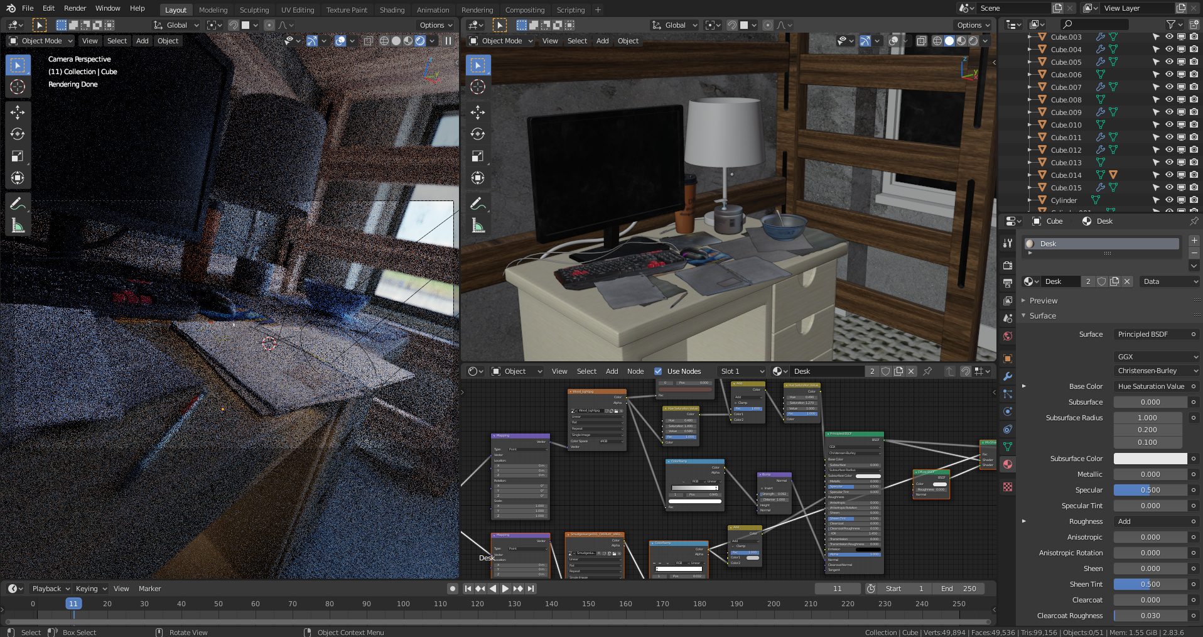Open the Global orientation dropdown in right viewport
This screenshot has height=637, width=1203.
pyautogui.click(x=675, y=25)
